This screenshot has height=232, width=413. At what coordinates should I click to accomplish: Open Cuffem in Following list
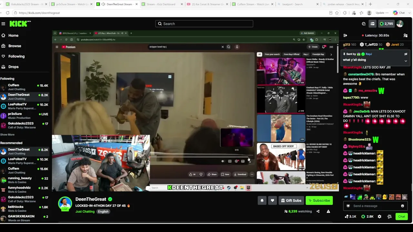[25, 87]
